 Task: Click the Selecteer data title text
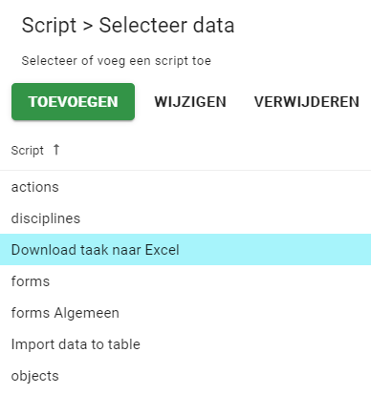click(166, 25)
